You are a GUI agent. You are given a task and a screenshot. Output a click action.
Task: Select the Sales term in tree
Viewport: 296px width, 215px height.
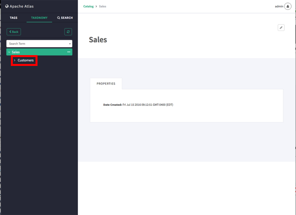(x=16, y=52)
